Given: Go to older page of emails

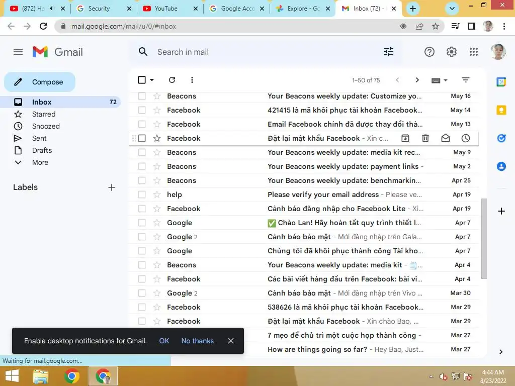Looking at the screenshot, I should pos(417,80).
